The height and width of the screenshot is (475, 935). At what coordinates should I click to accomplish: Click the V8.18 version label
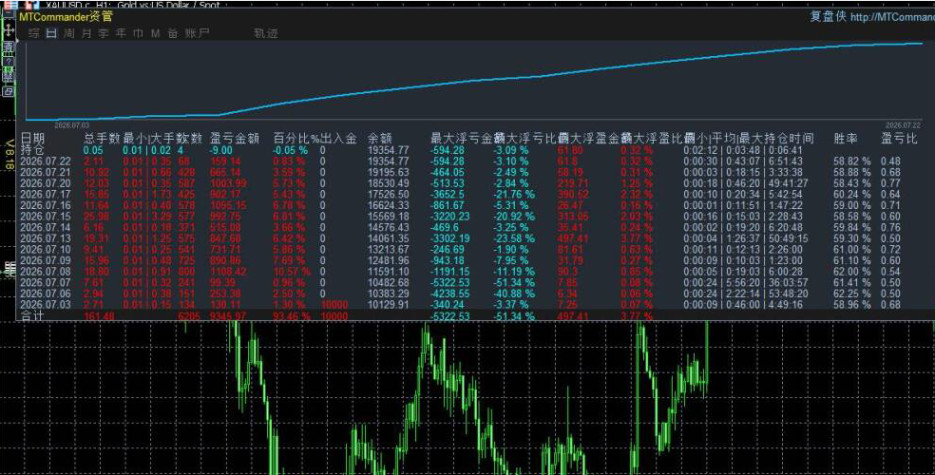point(9,155)
